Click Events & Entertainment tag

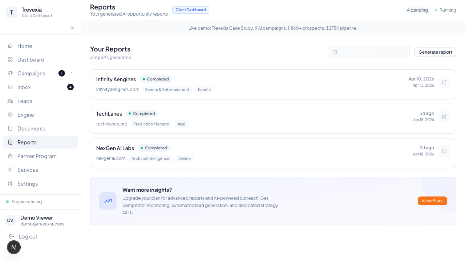[167, 90]
